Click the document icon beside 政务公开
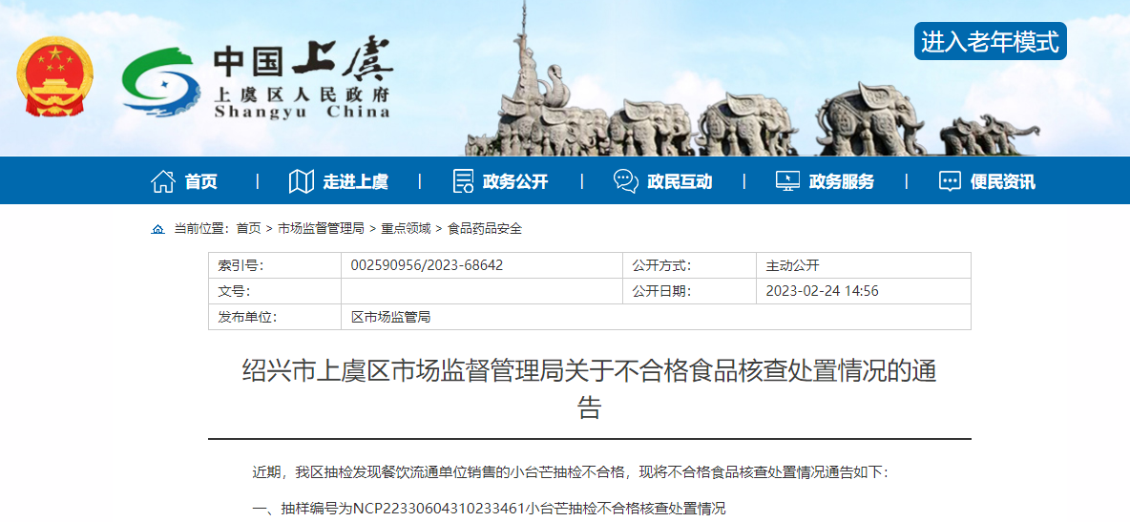The width and height of the screenshot is (1130, 522). pyautogui.click(x=463, y=181)
